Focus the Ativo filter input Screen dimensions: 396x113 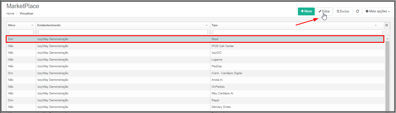tap(21, 32)
